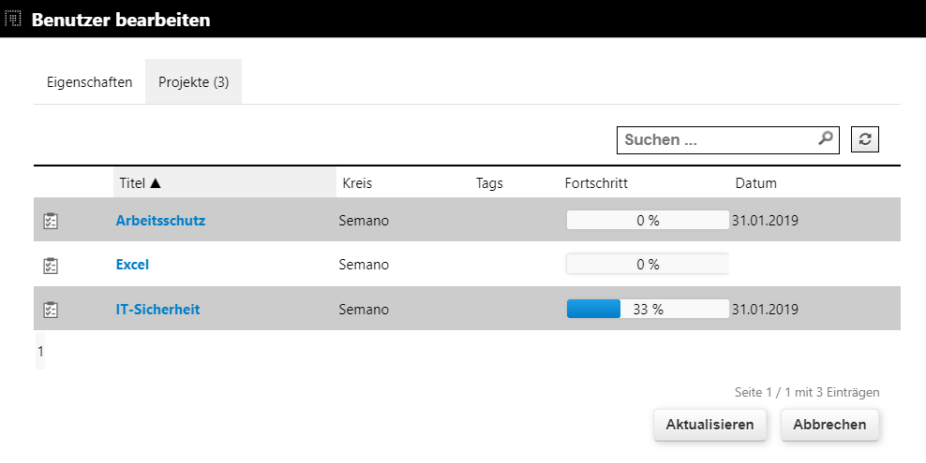Click the clipboard icon beside Excel
This screenshot has height=463, width=926.
pyautogui.click(x=52, y=265)
